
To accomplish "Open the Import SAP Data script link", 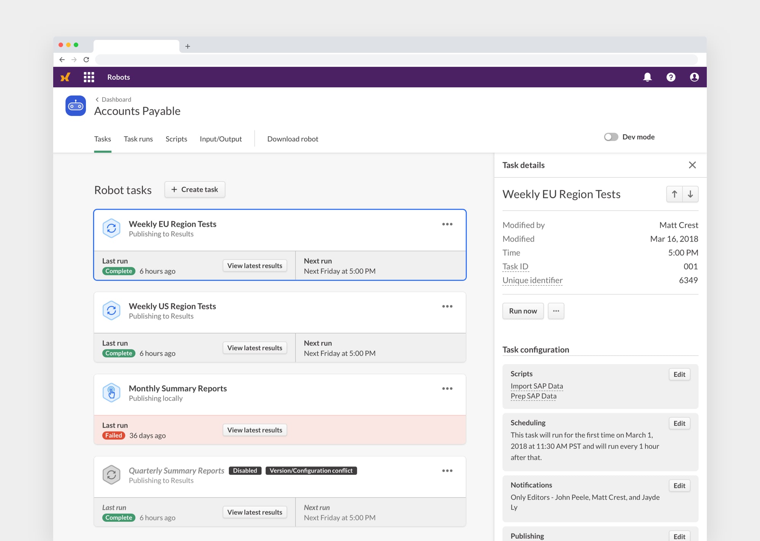I will 537,386.
